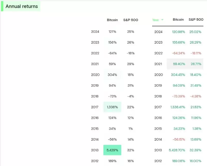Click the 304% Bitcoin value for 2020
This screenshot has height=166, width=207.
[112, 75]
